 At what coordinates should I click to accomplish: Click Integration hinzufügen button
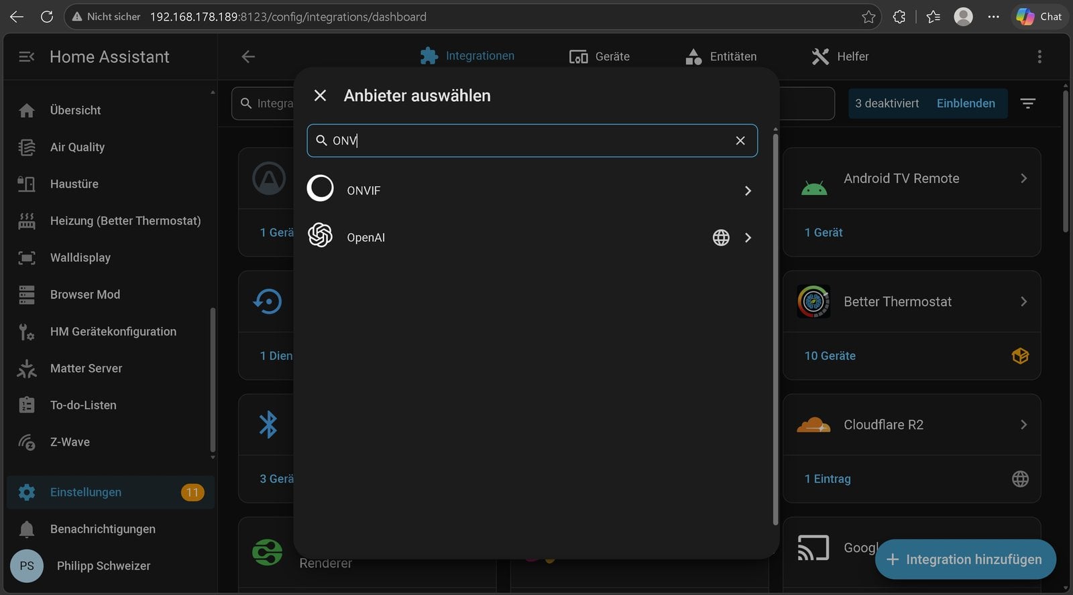tap(965, 559)
